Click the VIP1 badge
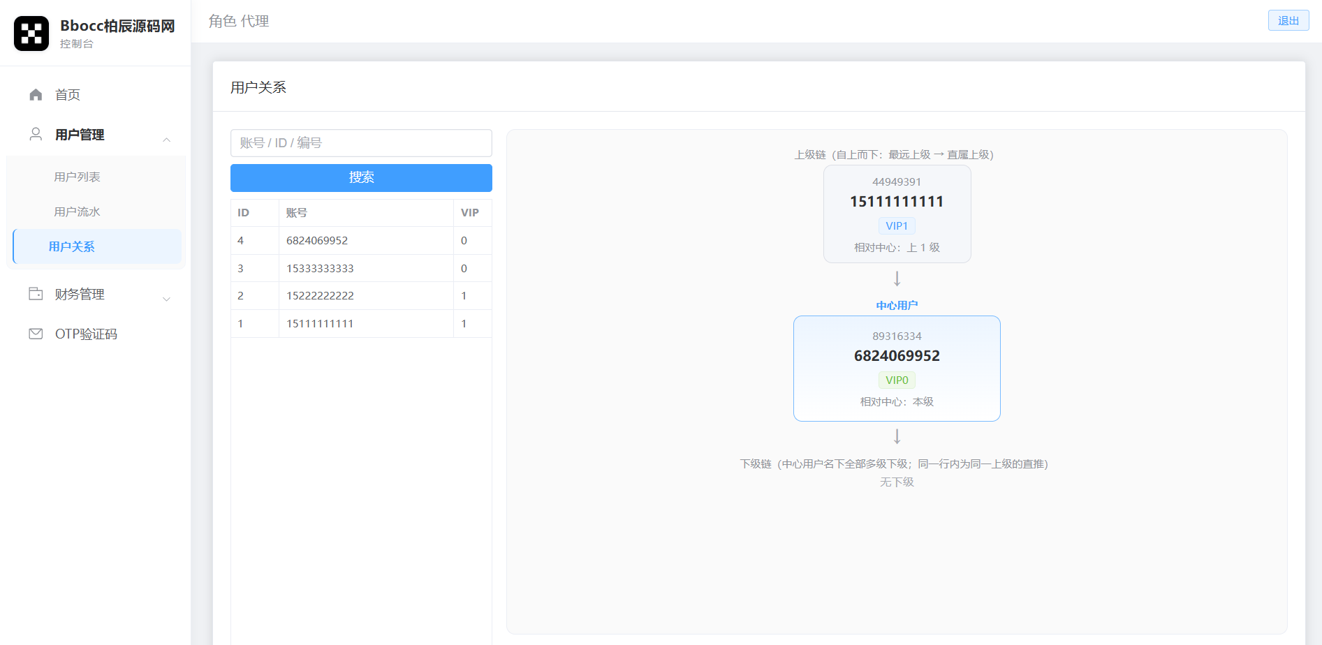 897,225
